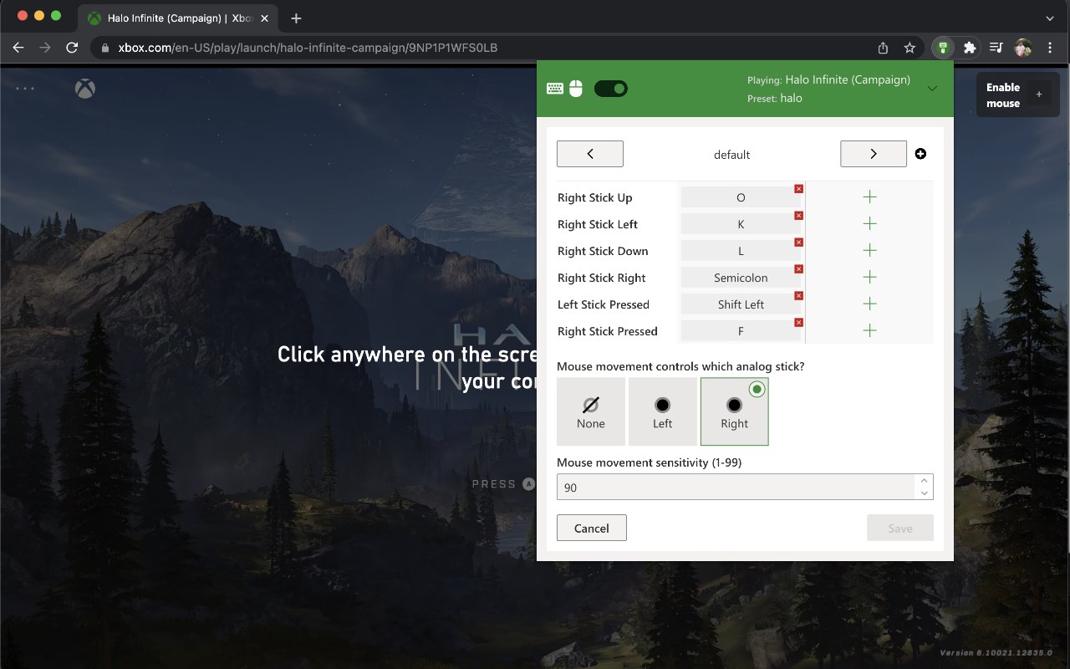Click the "Right Stick Up" row label
The image size is (1070, 669).
[595, 197]
